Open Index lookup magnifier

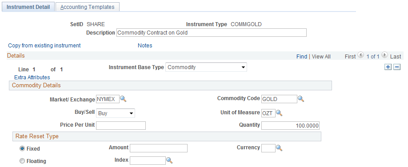[169, 160]
